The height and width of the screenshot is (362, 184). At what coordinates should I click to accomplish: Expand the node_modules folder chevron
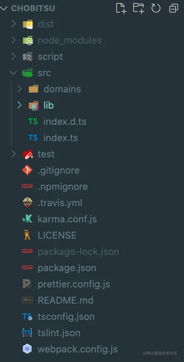13,40
